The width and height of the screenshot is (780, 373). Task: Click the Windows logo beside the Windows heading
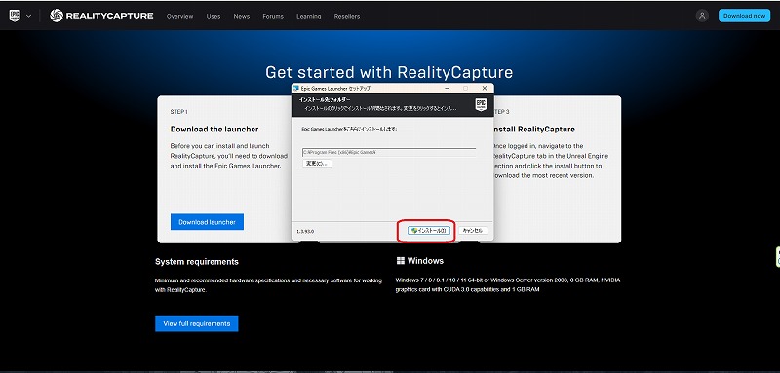(400, 261)
